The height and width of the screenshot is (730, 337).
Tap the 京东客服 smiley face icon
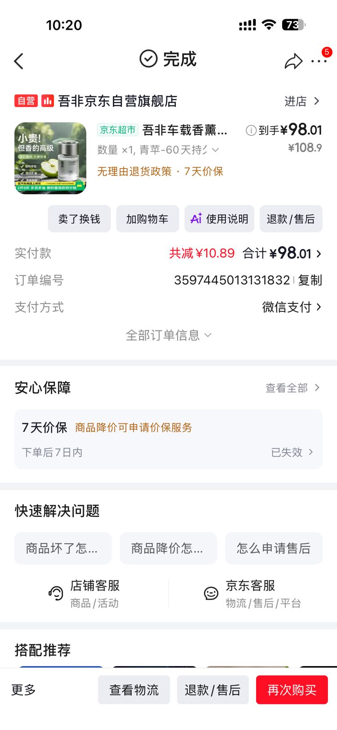[x=211, y=593]
